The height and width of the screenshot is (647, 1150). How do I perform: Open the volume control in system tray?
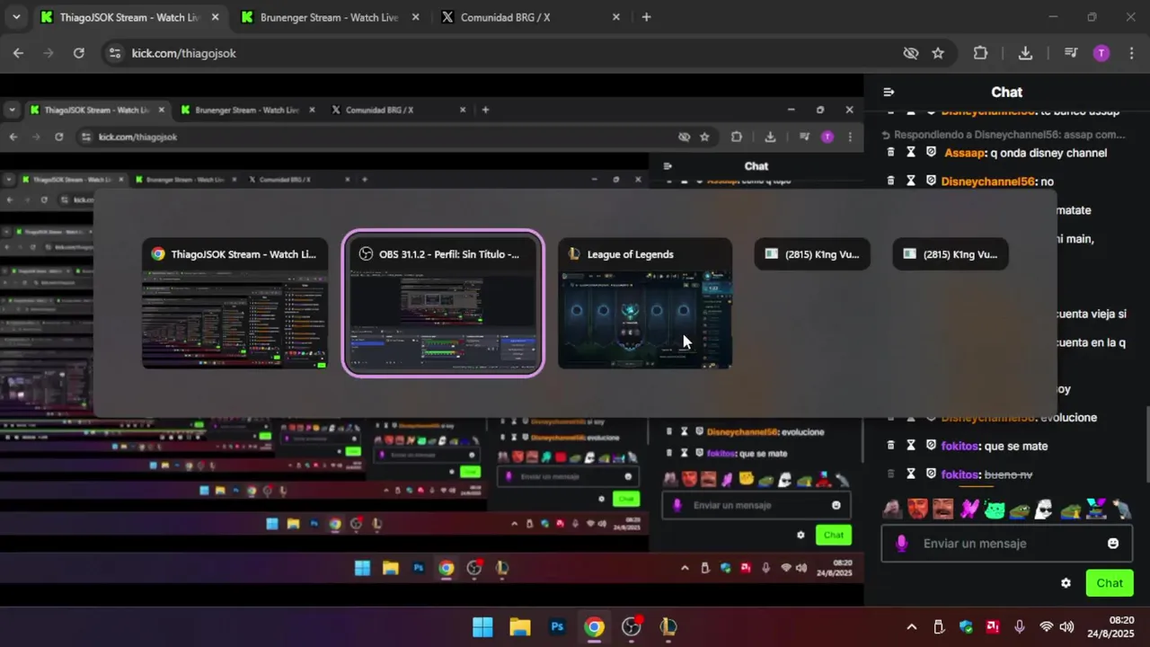click(x=1066, y=627)
